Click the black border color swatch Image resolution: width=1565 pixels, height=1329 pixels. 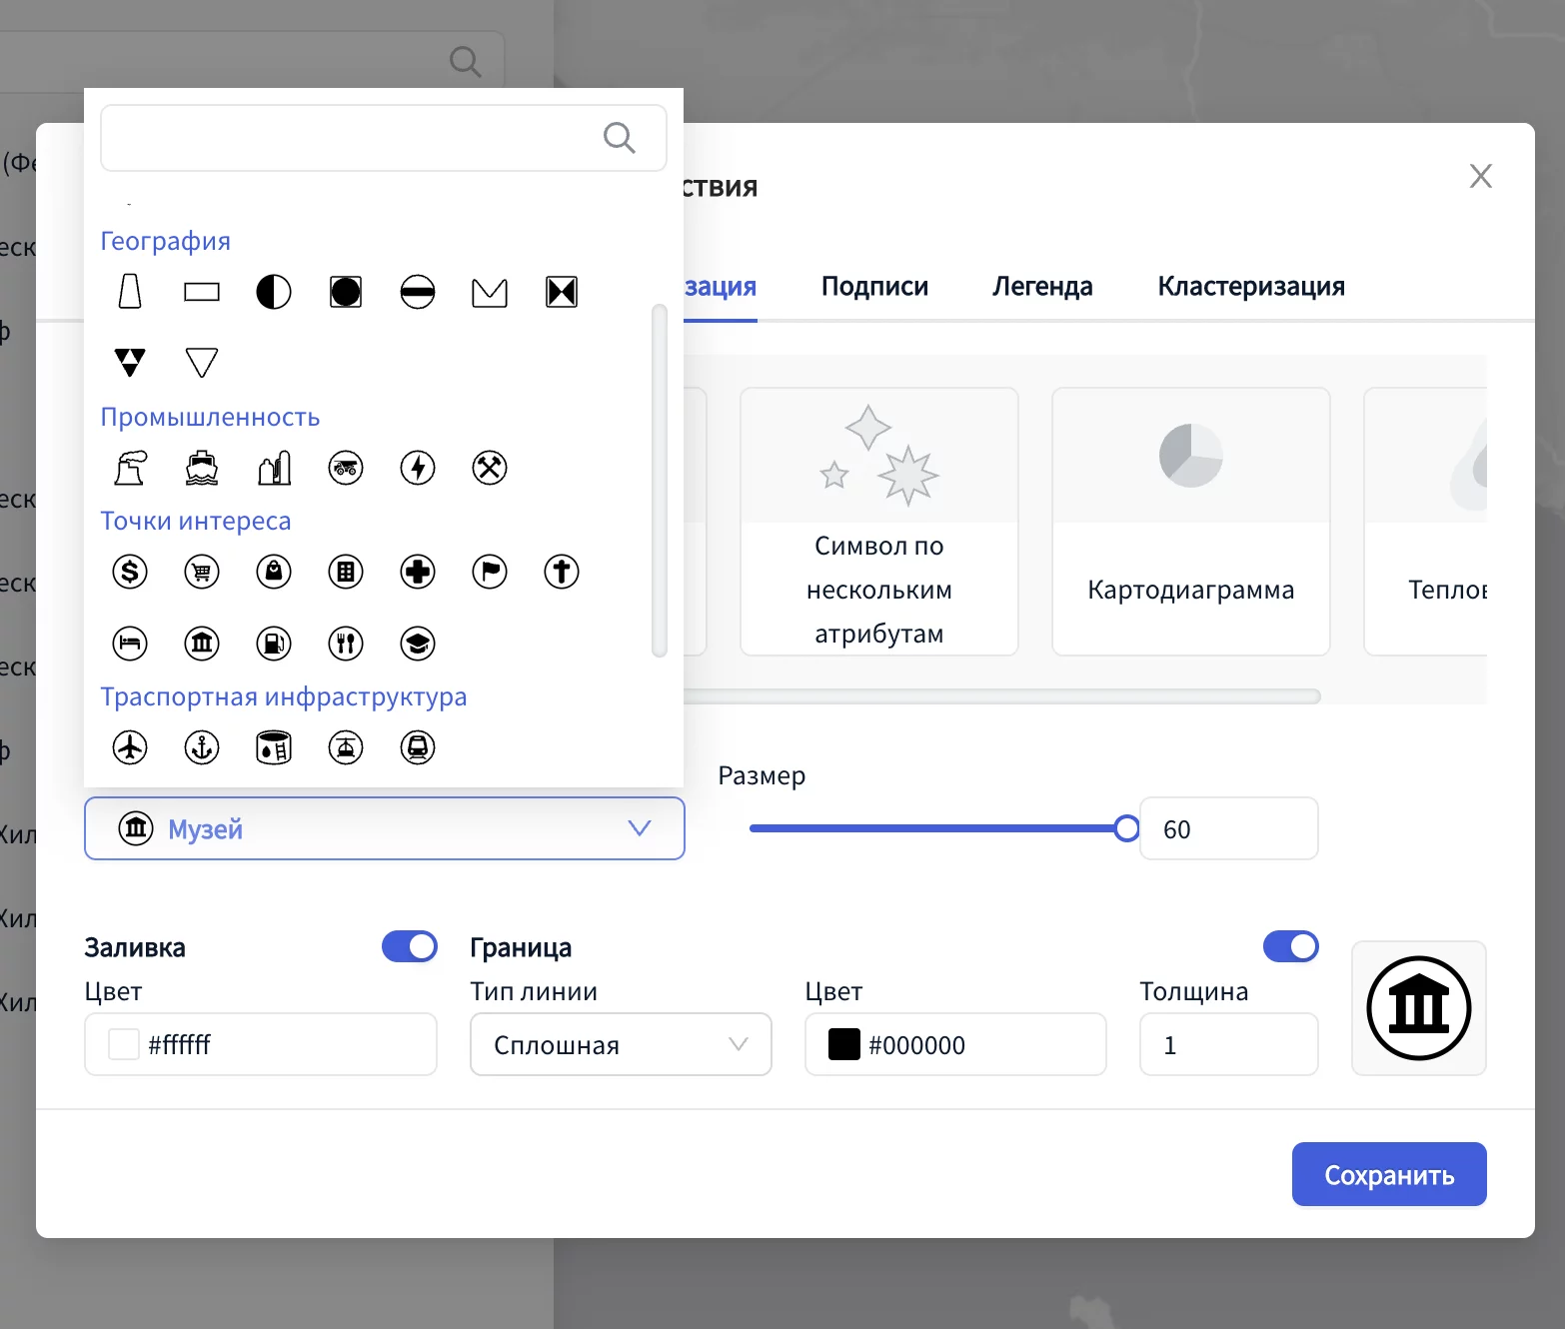click(x=844, y=1044)
